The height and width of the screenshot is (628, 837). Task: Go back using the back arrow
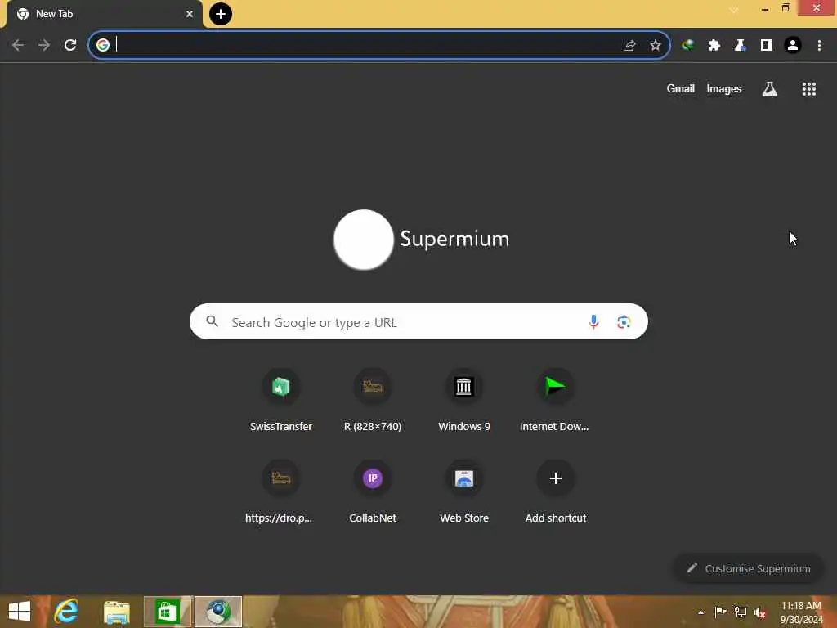18,46
